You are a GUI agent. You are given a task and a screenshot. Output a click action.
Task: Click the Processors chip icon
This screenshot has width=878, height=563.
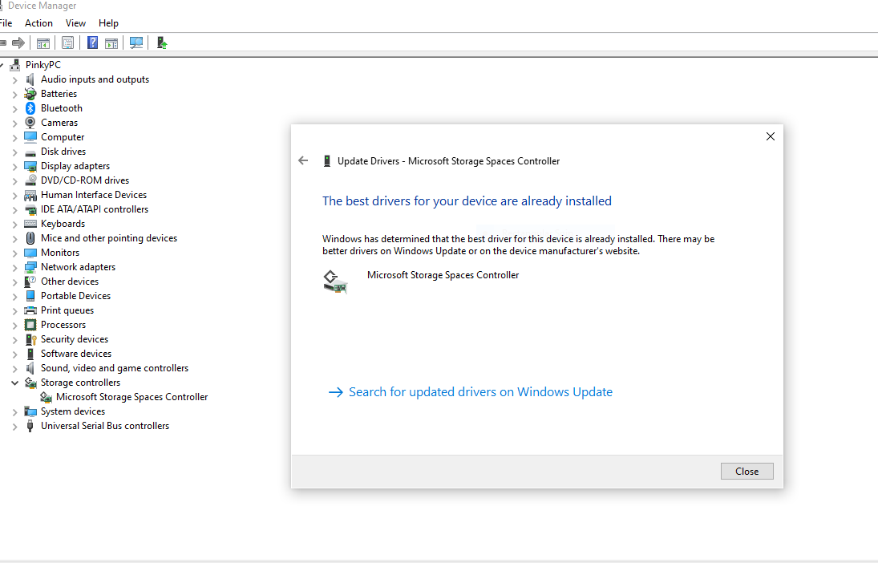(x=30, y=325)
